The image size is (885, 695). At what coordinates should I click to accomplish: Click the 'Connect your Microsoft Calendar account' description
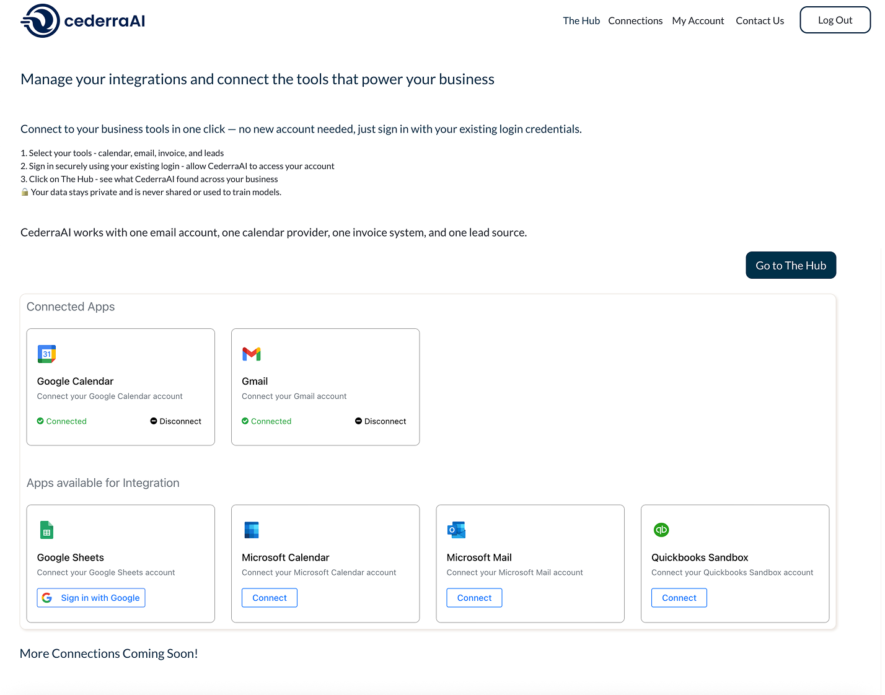319,573
